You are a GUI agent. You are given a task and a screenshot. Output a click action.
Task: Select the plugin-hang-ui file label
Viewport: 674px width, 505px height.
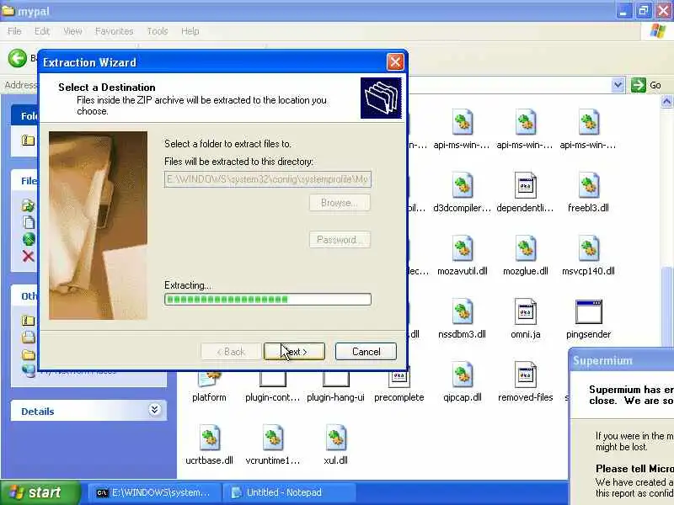pos(335,397)
